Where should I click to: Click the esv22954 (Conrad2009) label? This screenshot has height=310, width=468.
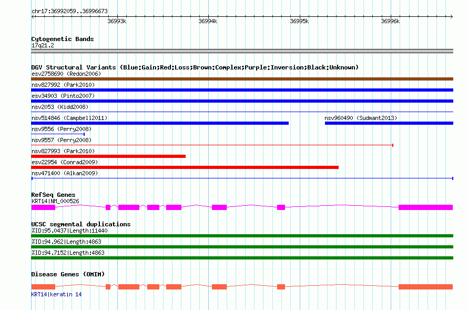click(65, 162)
